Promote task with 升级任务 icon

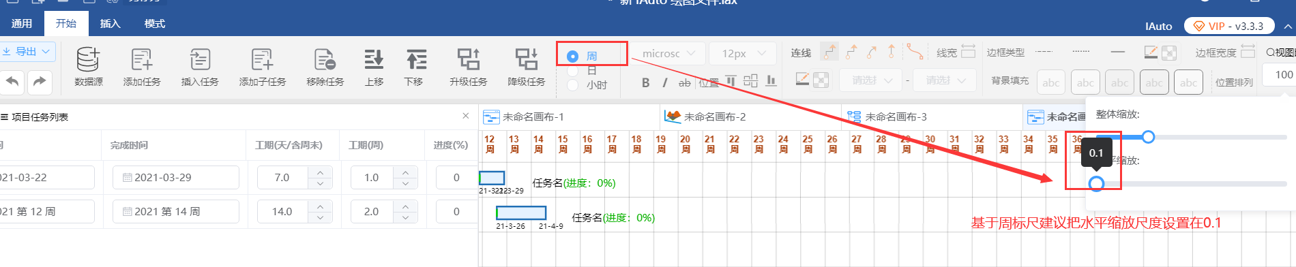(x=469, y=60)
